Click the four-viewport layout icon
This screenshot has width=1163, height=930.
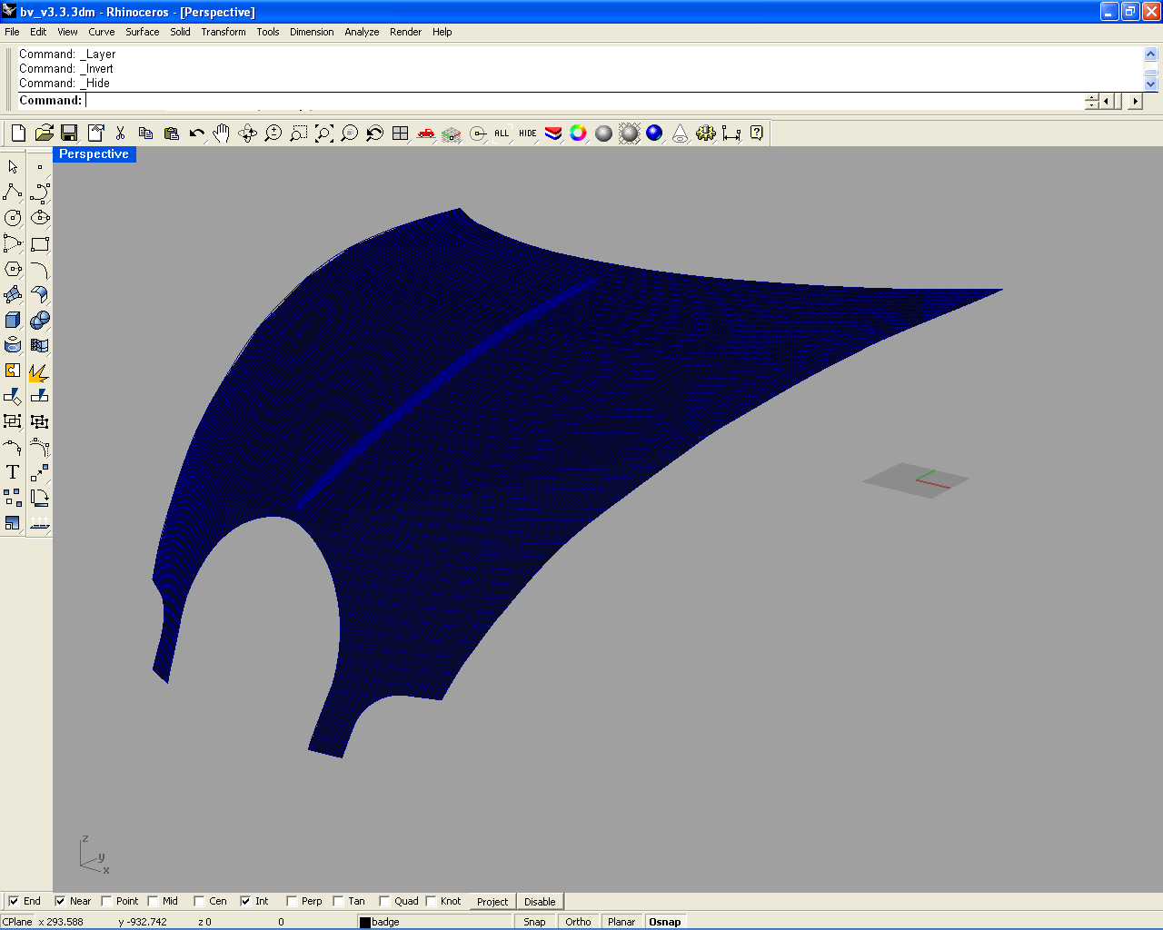point(400,134)
